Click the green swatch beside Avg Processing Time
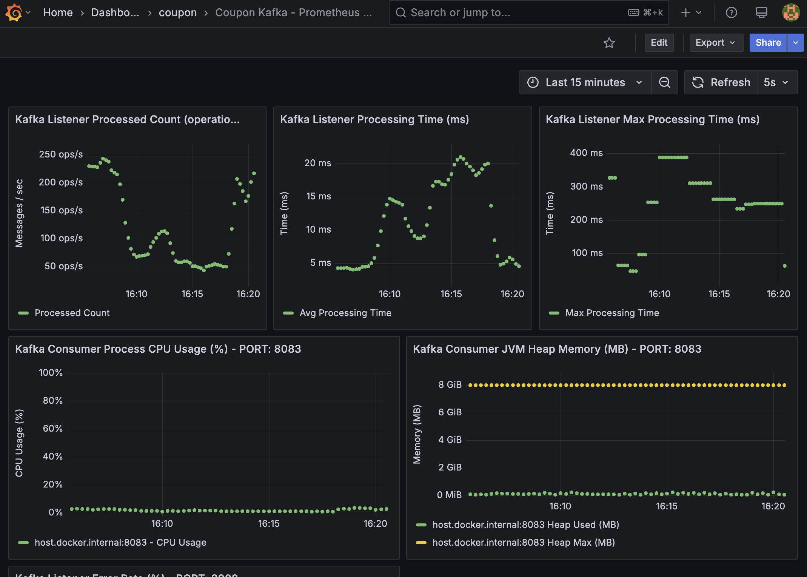Image resolution: width=807 pixels, height=577 pixels. tap(288, 313)
